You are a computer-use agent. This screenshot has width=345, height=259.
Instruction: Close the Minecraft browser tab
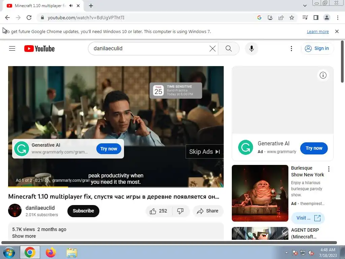click(x=78, y=6)
